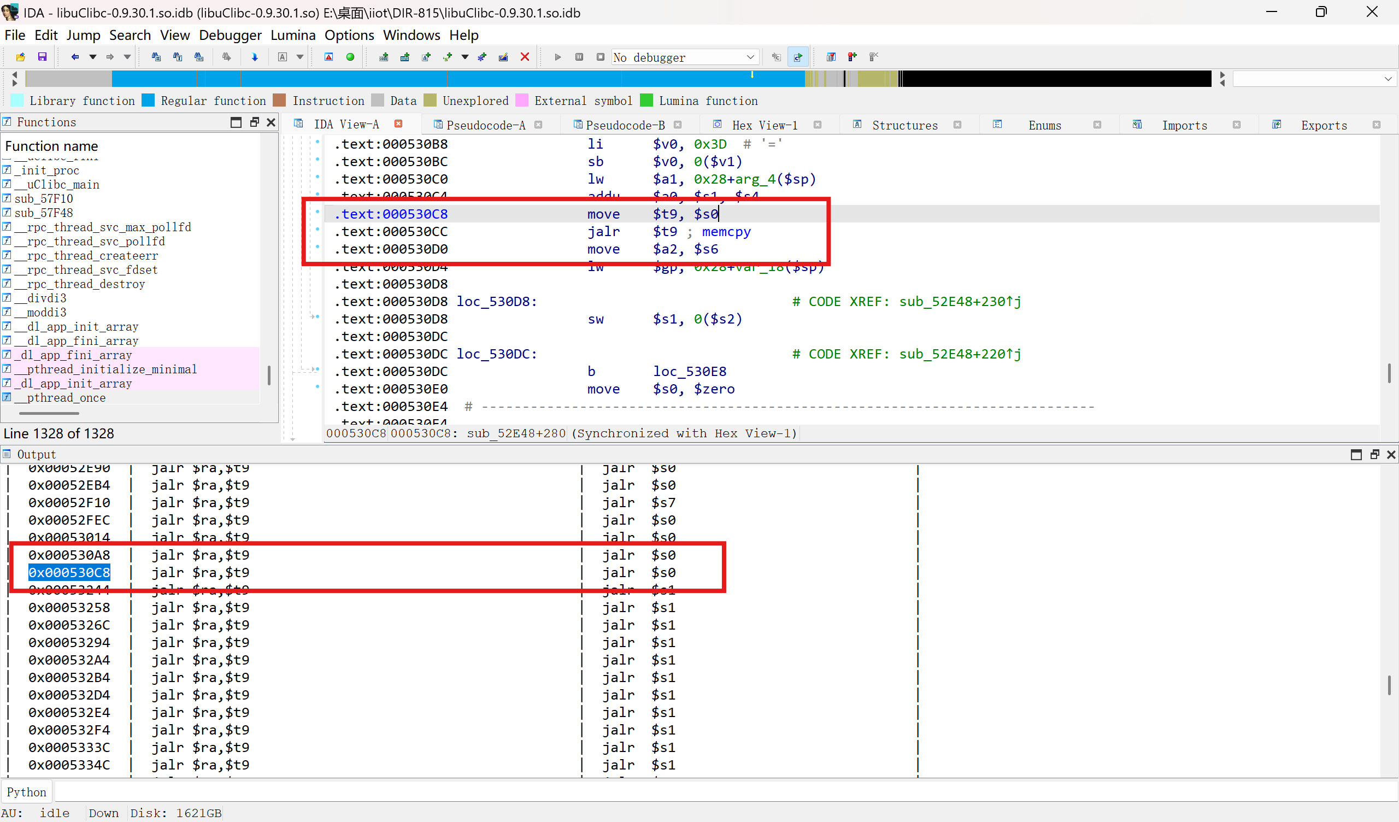This screenshot has height=822, width=1399.
Task: Click the binoculars byte sequence search icon
Action: click(x=199, y=57)
